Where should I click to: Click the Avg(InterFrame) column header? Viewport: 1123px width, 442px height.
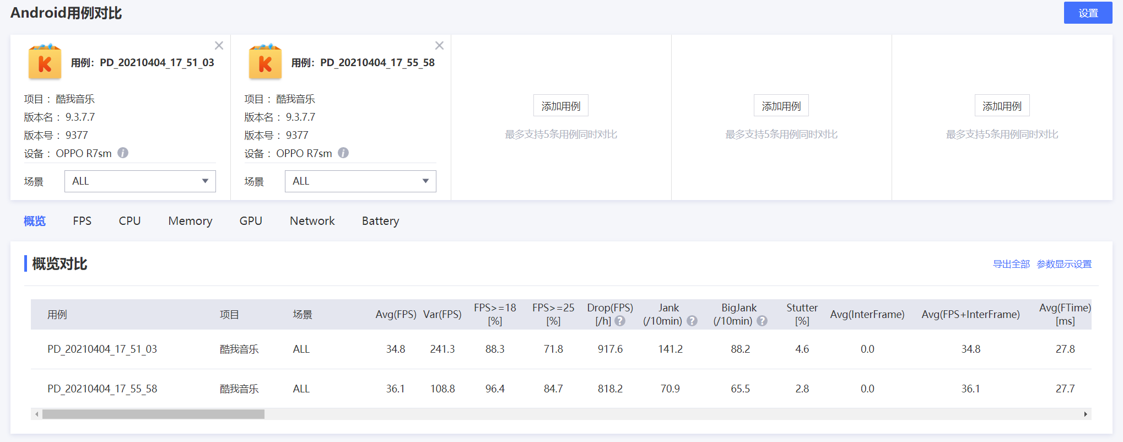point(867,314)
